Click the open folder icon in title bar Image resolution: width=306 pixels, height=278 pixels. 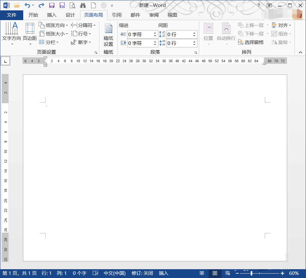17,5
